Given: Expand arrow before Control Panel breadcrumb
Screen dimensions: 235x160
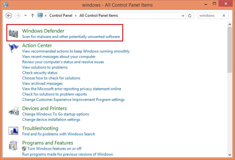Looking at the screenshot, I should [46, 15].
